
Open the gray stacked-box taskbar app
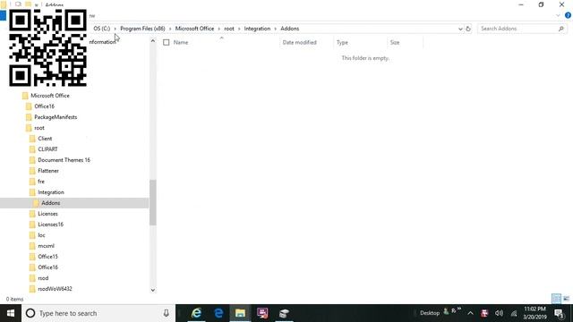(284, 313)
